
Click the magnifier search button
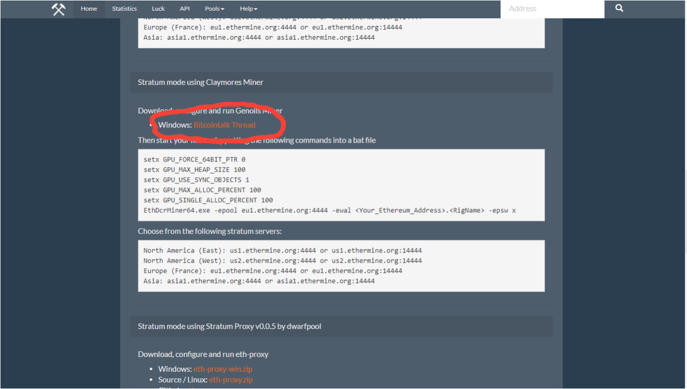point(619,9)
